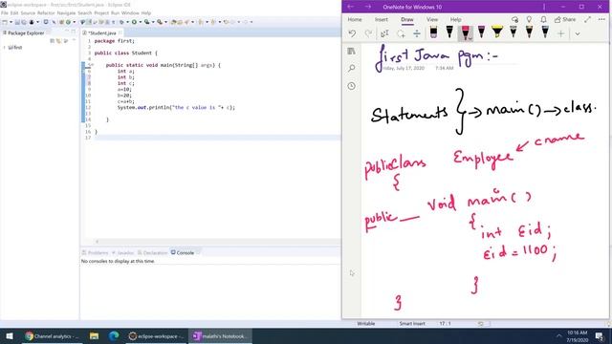The height and width of the screenshot is (344, 612).
Task: Open OneNote search magnifier icon
Action: click(x=351, y=68)
